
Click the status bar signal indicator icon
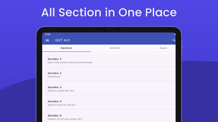click(x=175, y=34)
